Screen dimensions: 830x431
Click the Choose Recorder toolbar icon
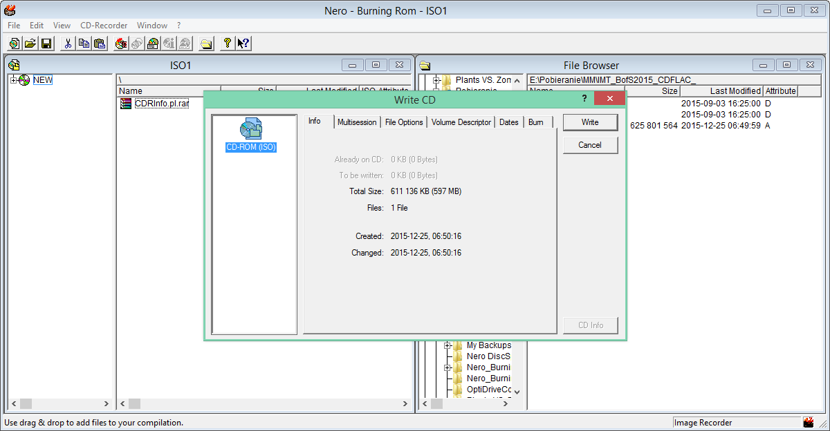pyautogui.click(x=153, y=44)
